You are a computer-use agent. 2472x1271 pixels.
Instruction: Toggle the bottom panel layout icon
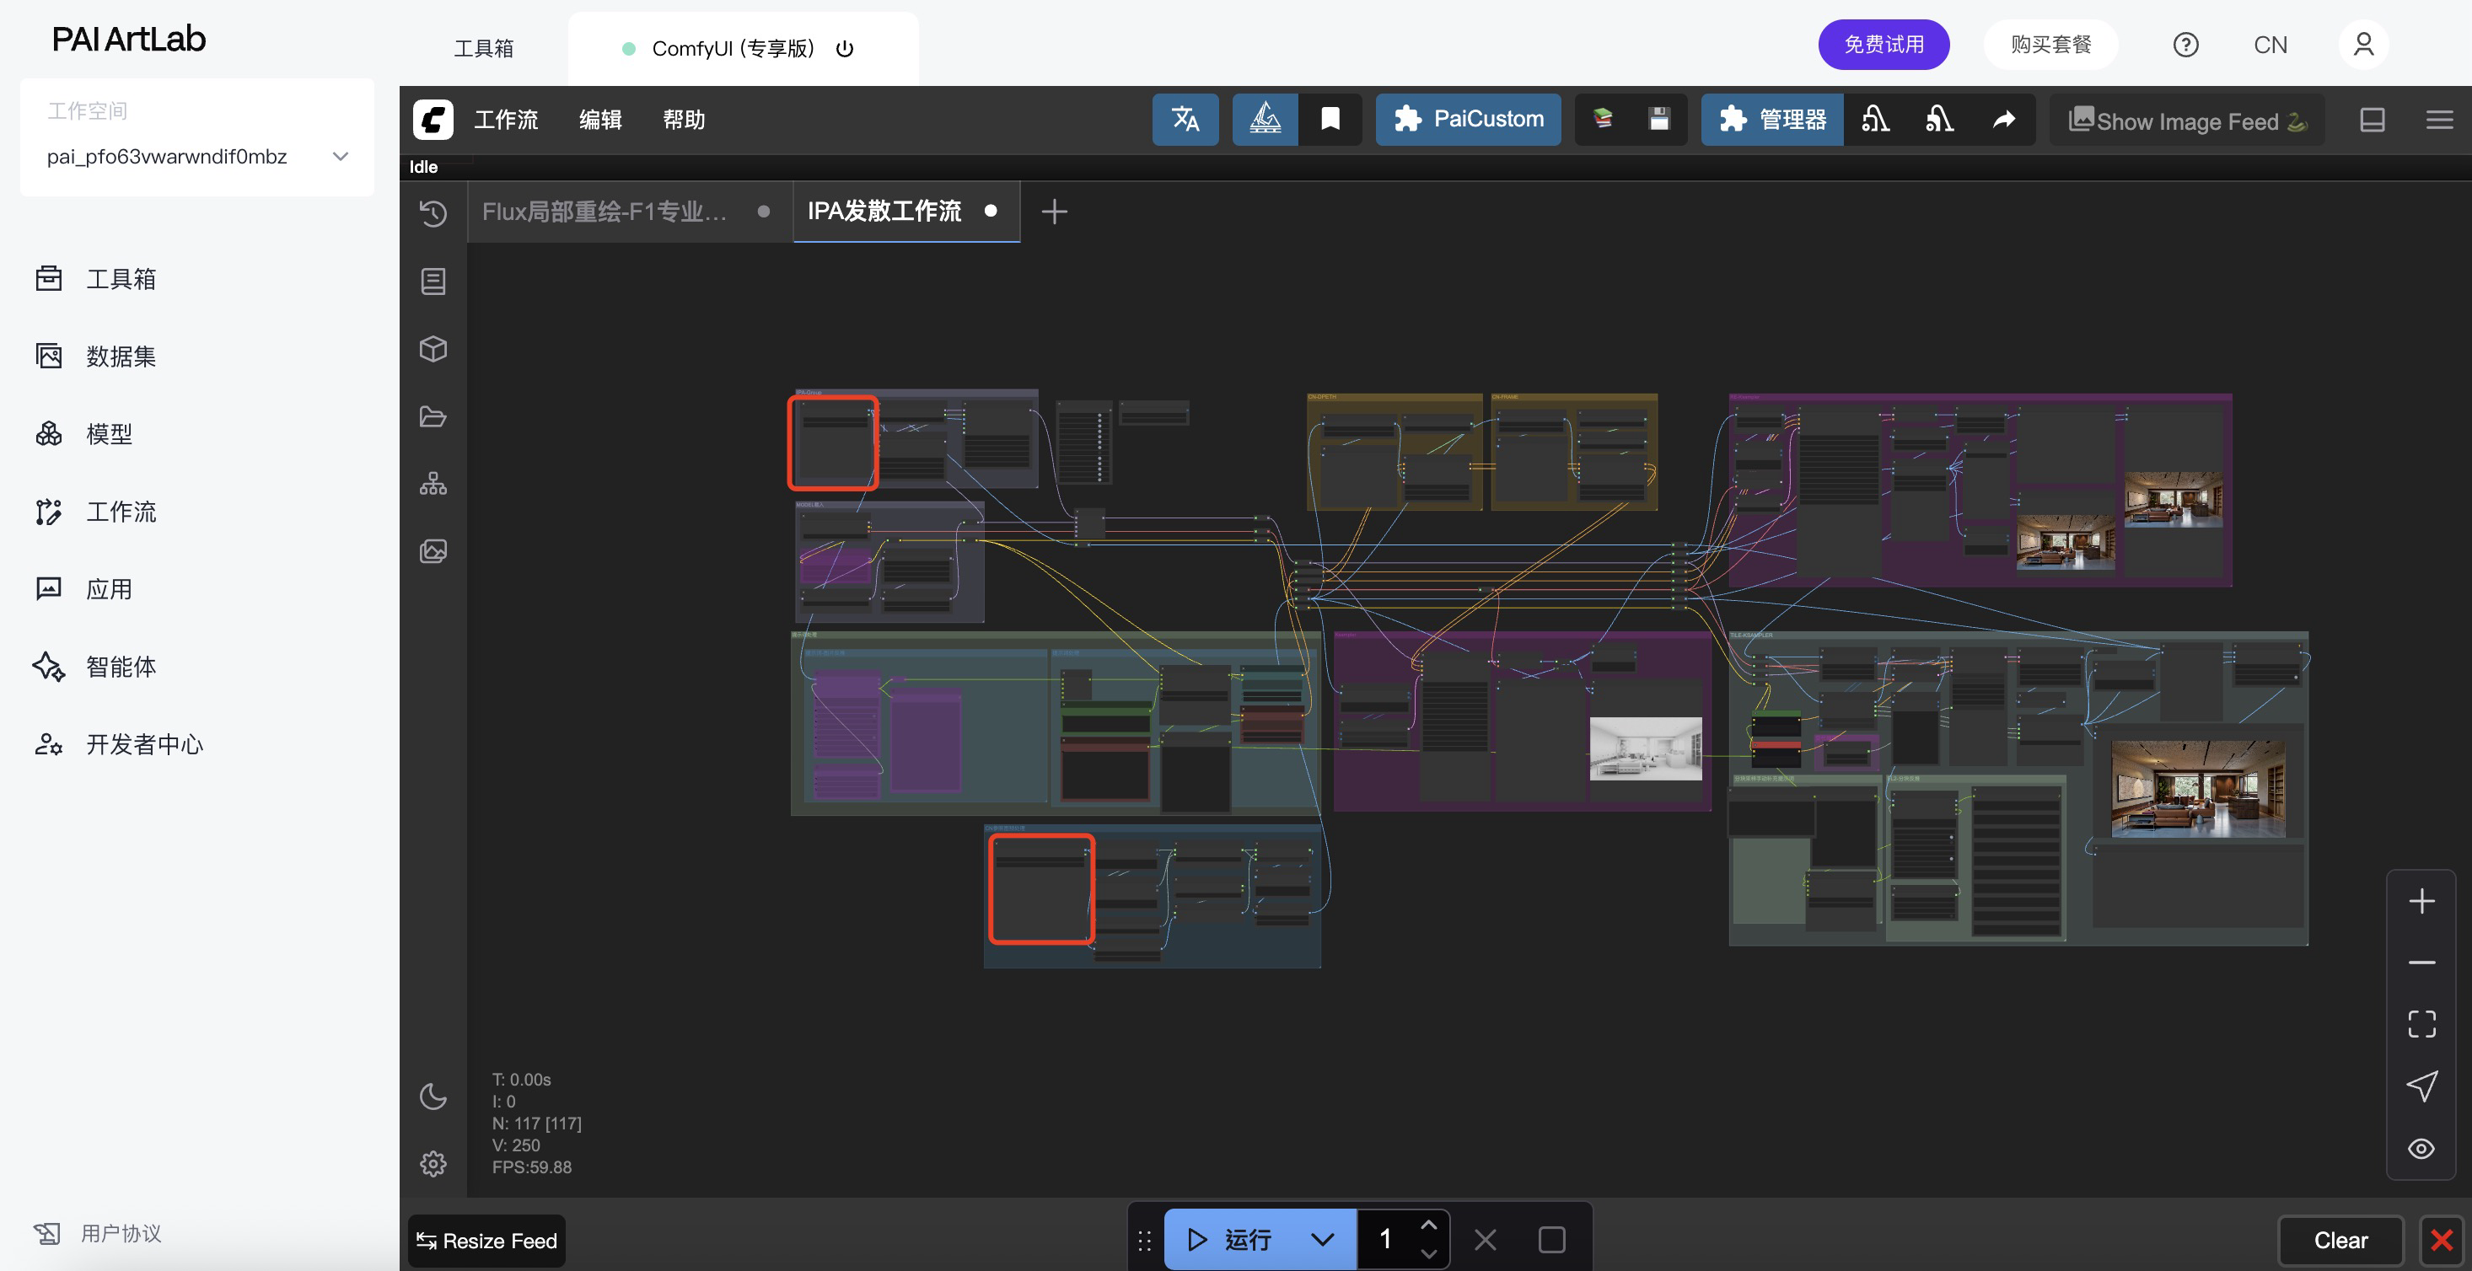point(2371,120)
